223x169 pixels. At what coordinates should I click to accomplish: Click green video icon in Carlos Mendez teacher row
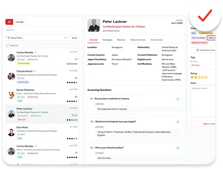pos(76,59)
